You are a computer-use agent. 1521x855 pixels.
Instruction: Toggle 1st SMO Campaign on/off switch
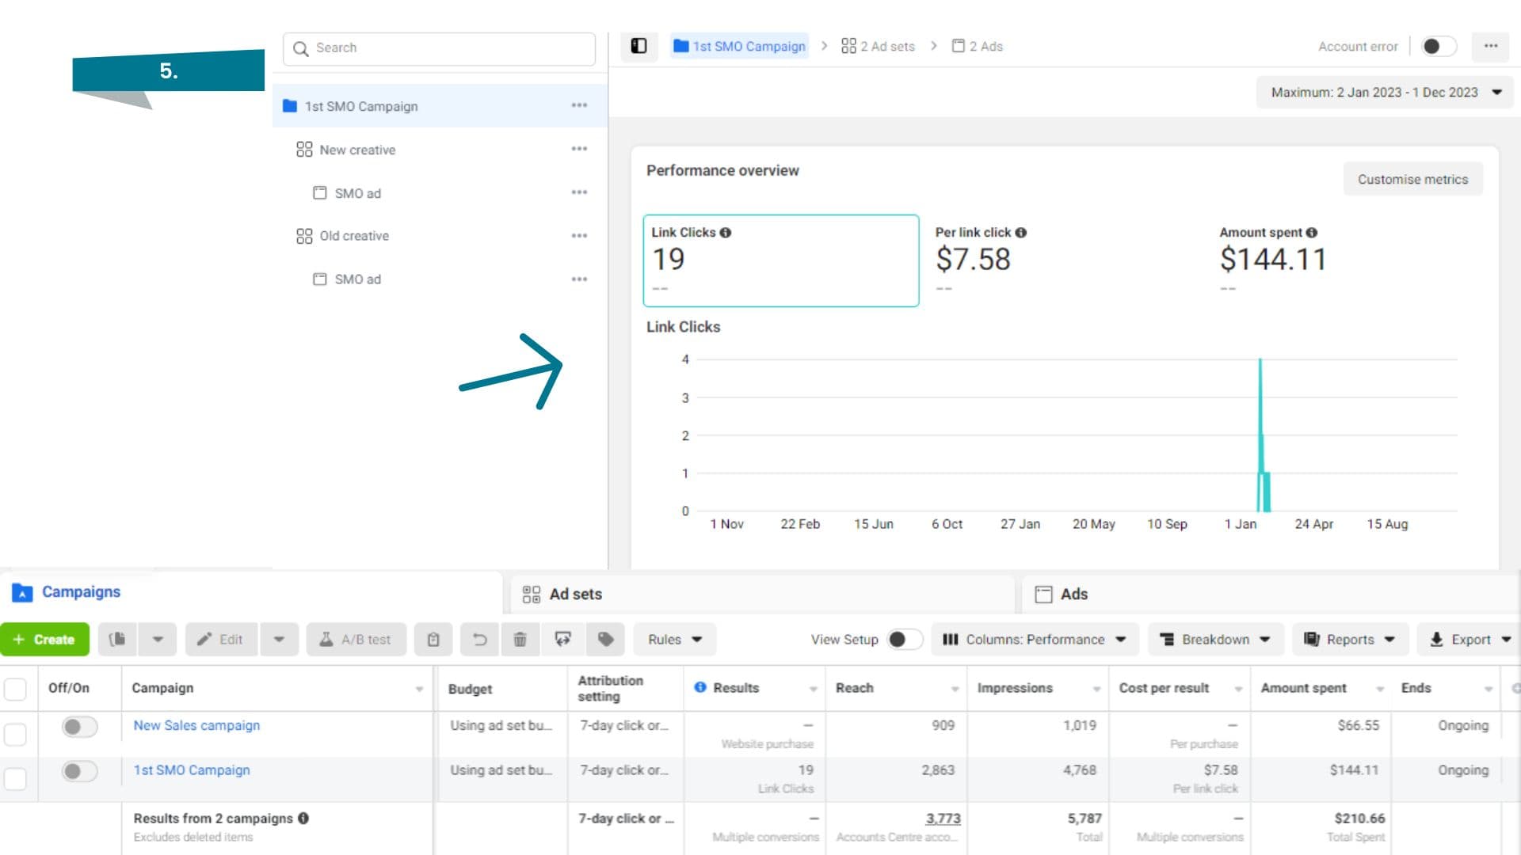[79, 770]
